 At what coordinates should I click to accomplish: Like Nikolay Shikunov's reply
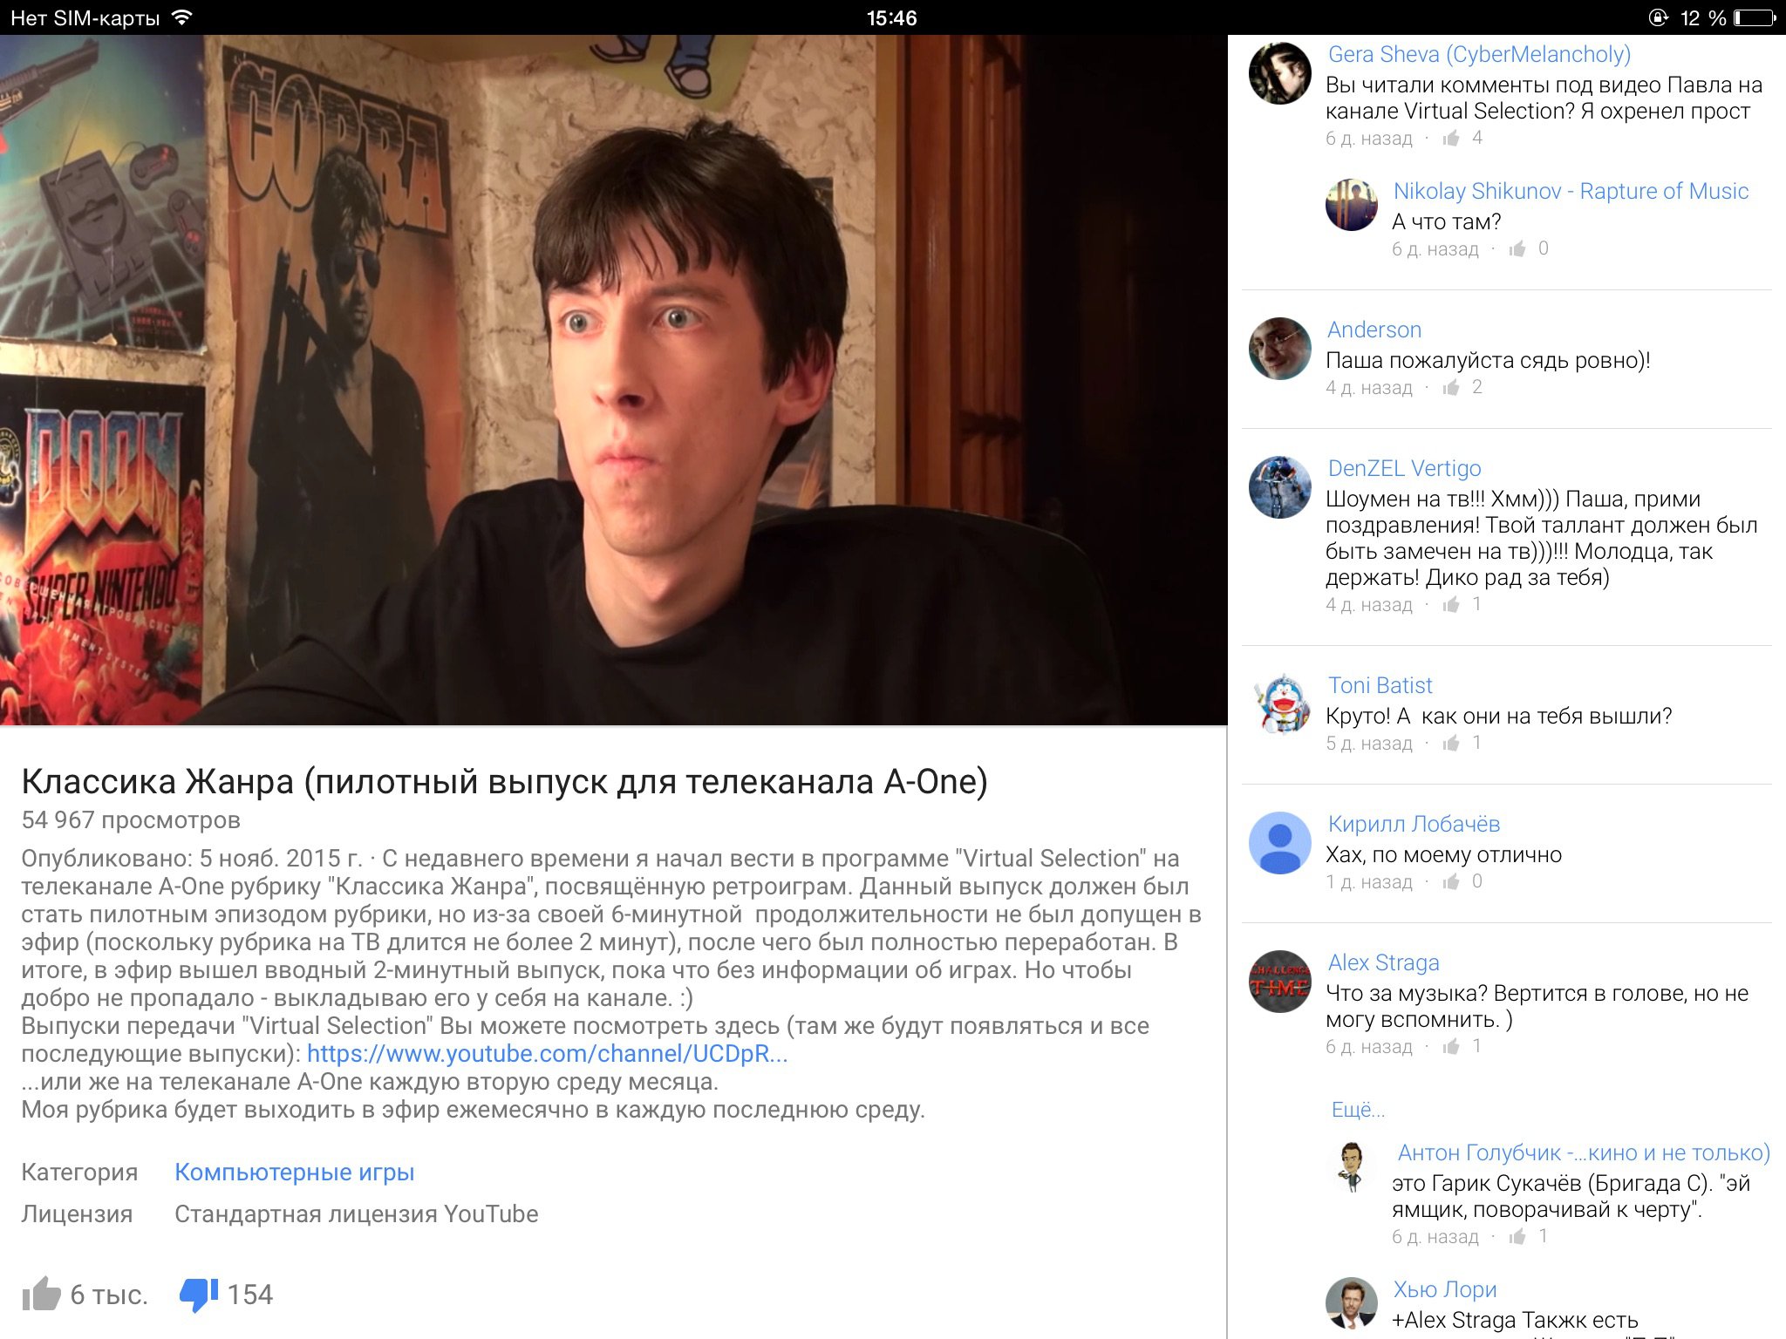tap(1517, 248)
